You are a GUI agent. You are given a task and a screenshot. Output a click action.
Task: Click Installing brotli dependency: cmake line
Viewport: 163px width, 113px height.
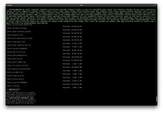pos(20,98)
